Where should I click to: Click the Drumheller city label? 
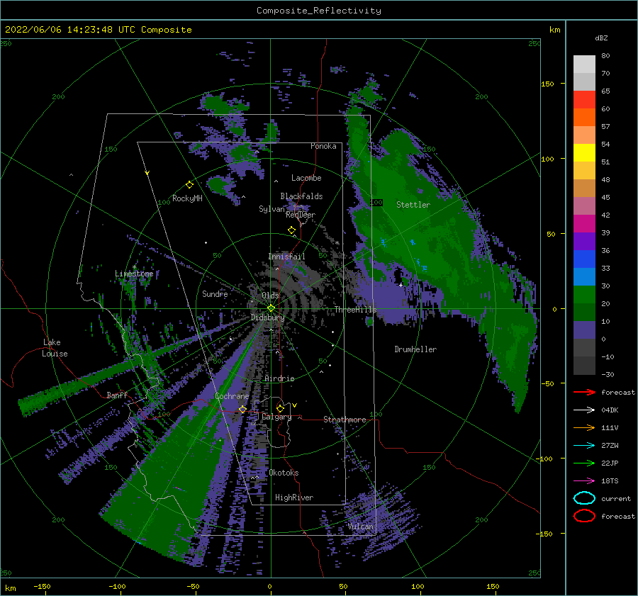tap(415, 349)
